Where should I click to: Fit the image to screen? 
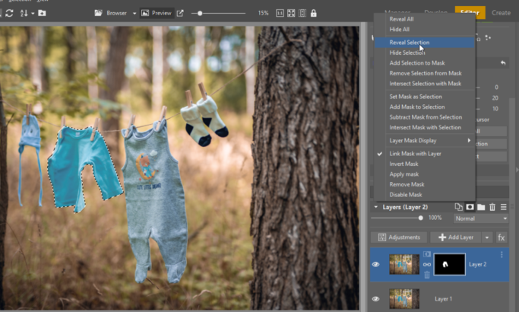tap(291, 13)
